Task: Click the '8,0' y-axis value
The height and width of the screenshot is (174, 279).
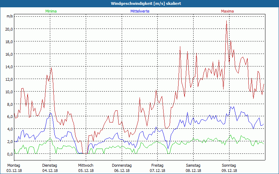Action: coord(10,104)
